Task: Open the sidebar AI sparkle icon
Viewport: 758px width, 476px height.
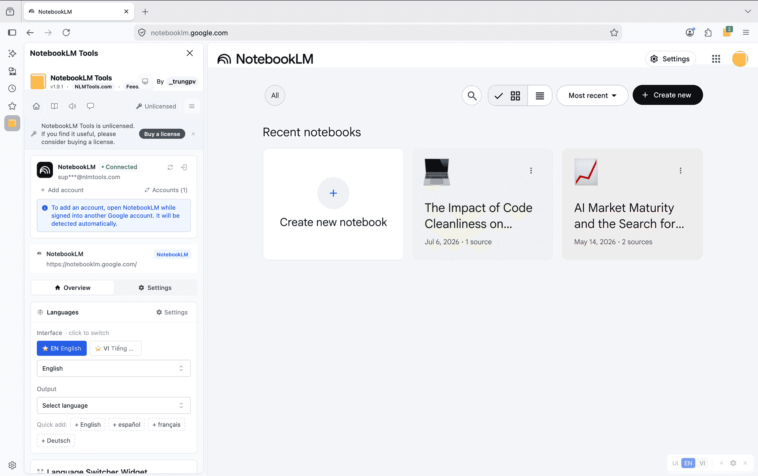Action: (12, 53)
